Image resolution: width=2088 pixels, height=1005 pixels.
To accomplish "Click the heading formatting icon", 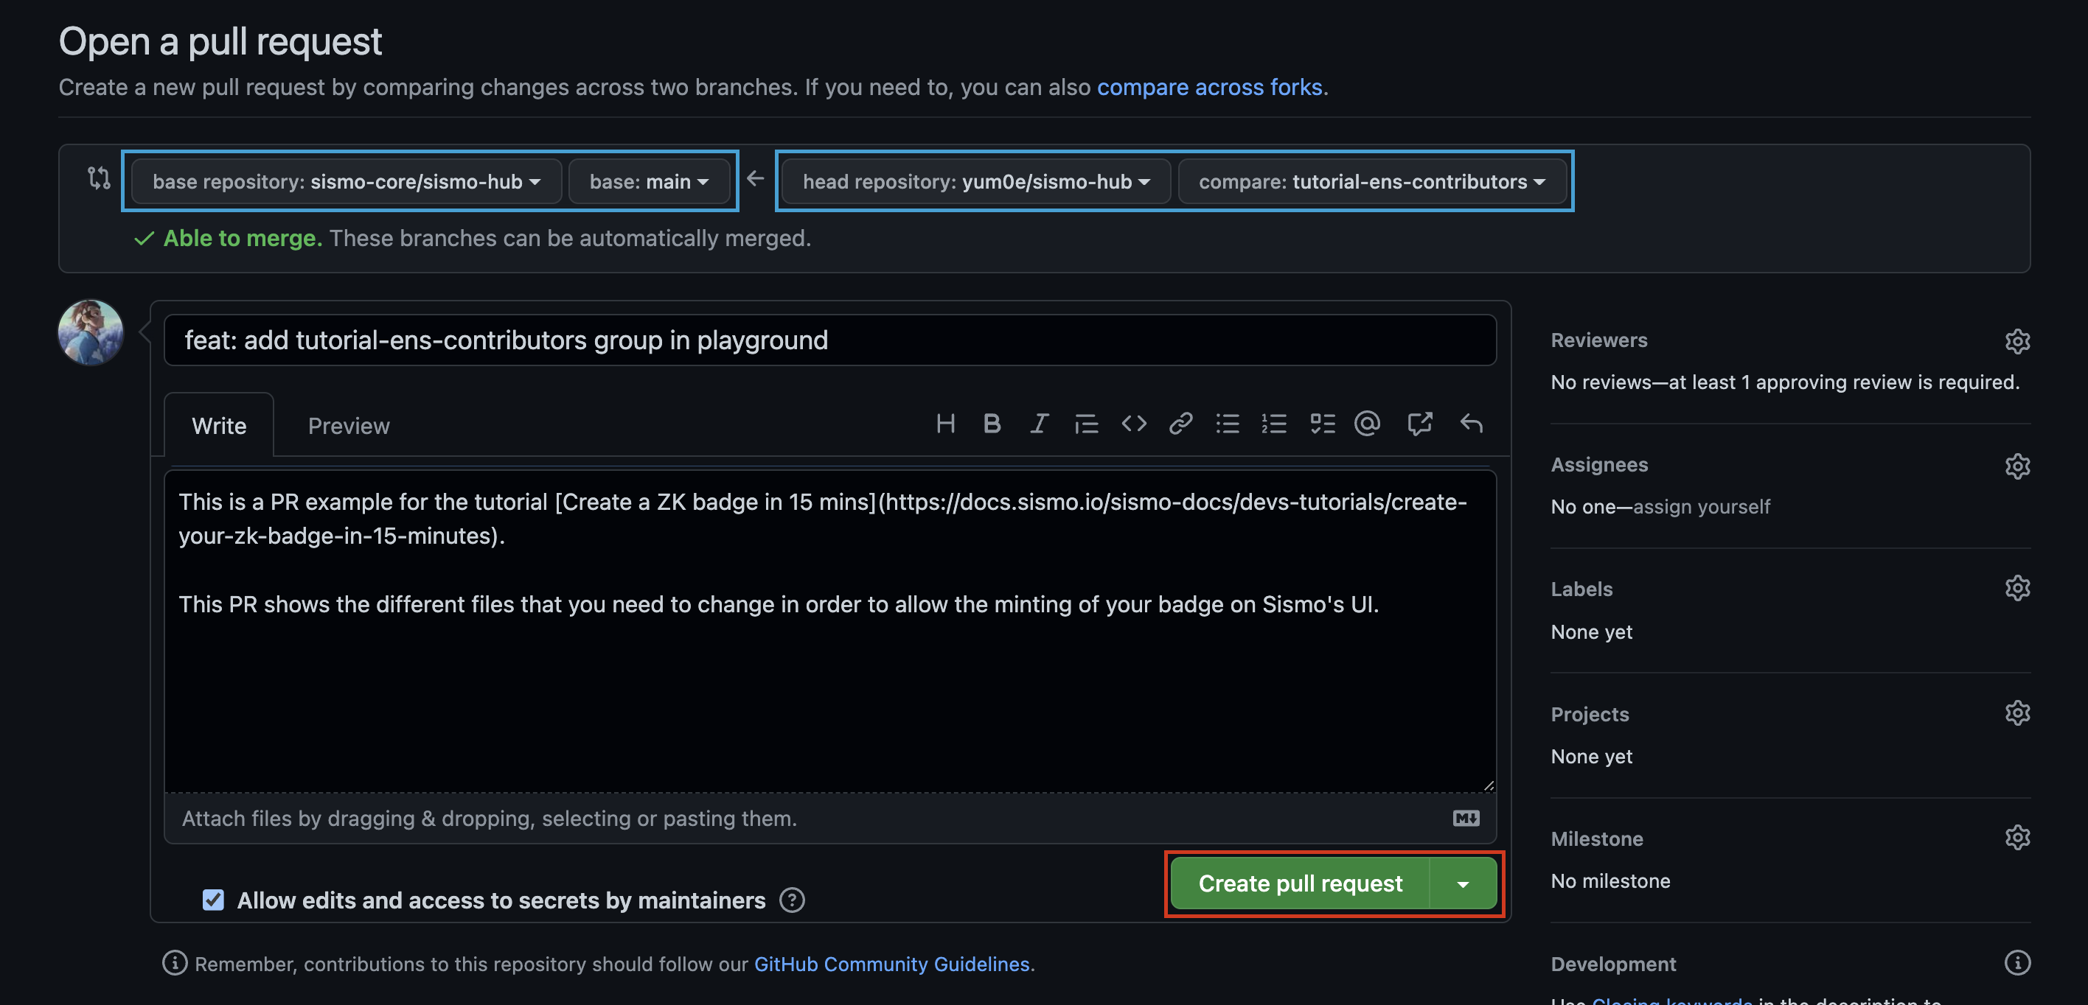I will 945,424.
